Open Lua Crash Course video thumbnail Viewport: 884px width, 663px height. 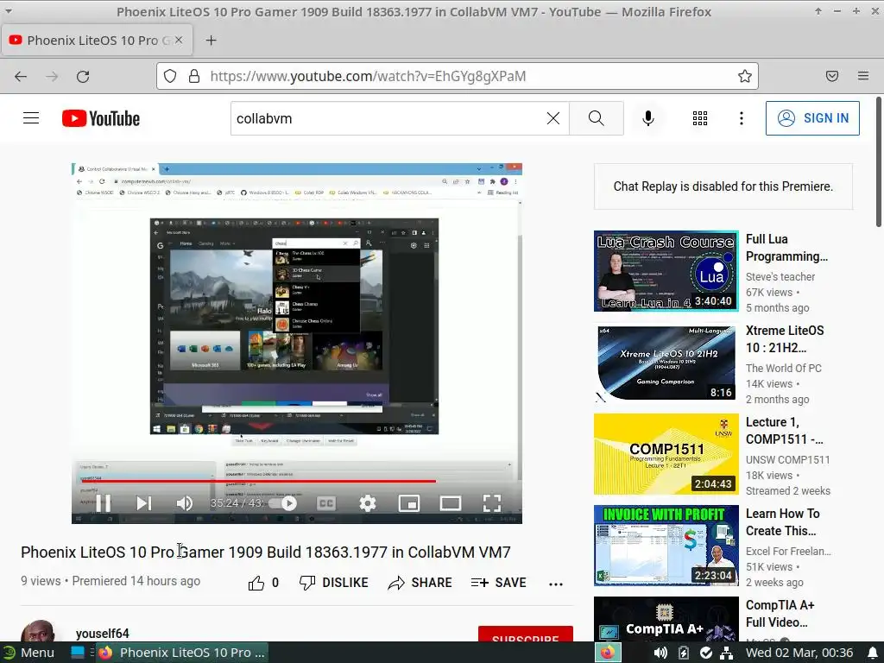tap(666, 270)
